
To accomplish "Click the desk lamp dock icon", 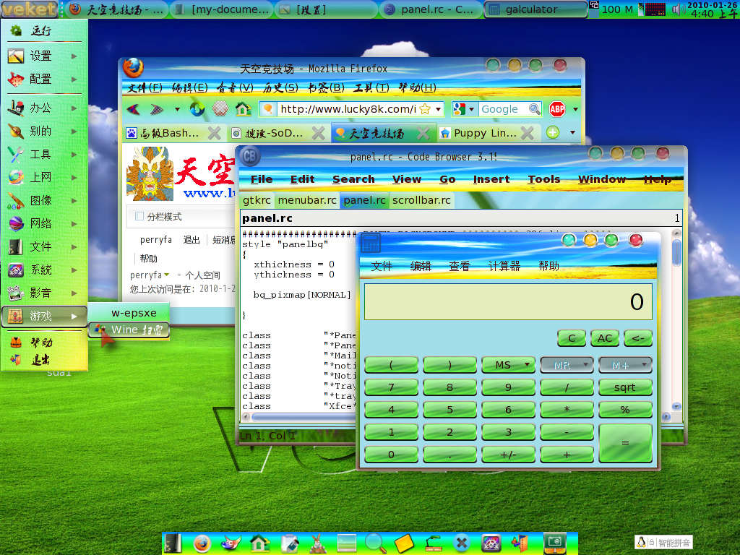I will [x=434, y=543].
